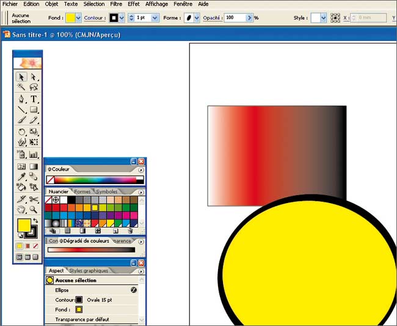This screenshot has height=326, width=397.
Task: Select the Pen tool in toolbox
Action: tap(22, 99)
